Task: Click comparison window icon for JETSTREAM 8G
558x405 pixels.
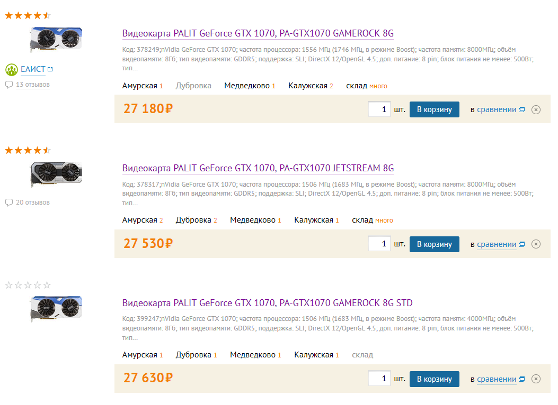Action: (x=521, y=244)
